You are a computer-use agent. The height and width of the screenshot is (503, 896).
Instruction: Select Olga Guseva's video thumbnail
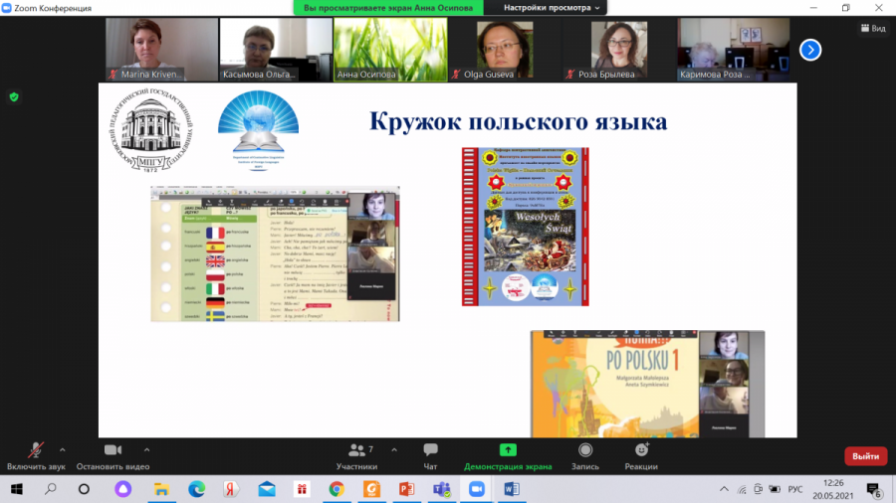[504, 49]
